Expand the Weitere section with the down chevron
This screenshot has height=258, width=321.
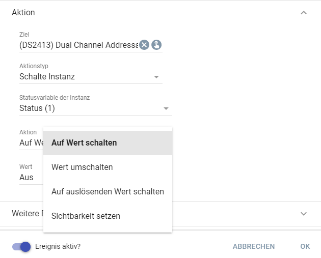coord(304,214)
